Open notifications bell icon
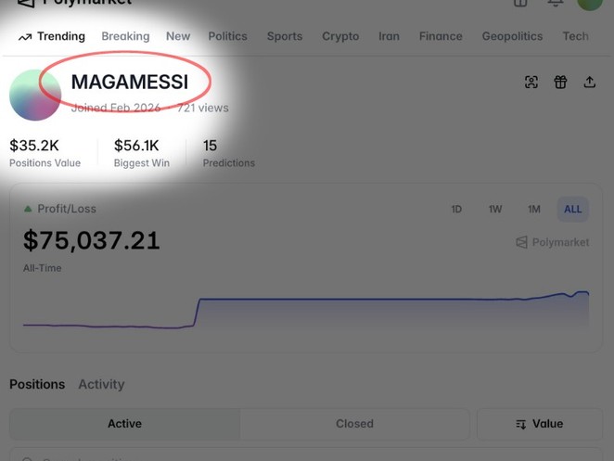This screenshot has height=461, width=614. (x=556, y=3)
